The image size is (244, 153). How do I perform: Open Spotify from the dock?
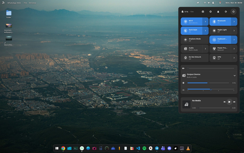pos(145,148)
